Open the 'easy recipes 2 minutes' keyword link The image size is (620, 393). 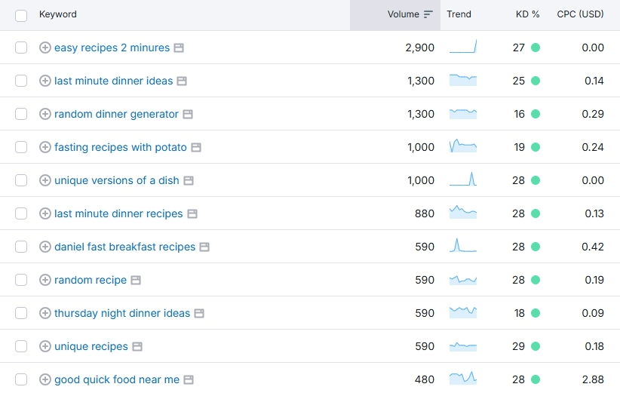click(112, 48)
